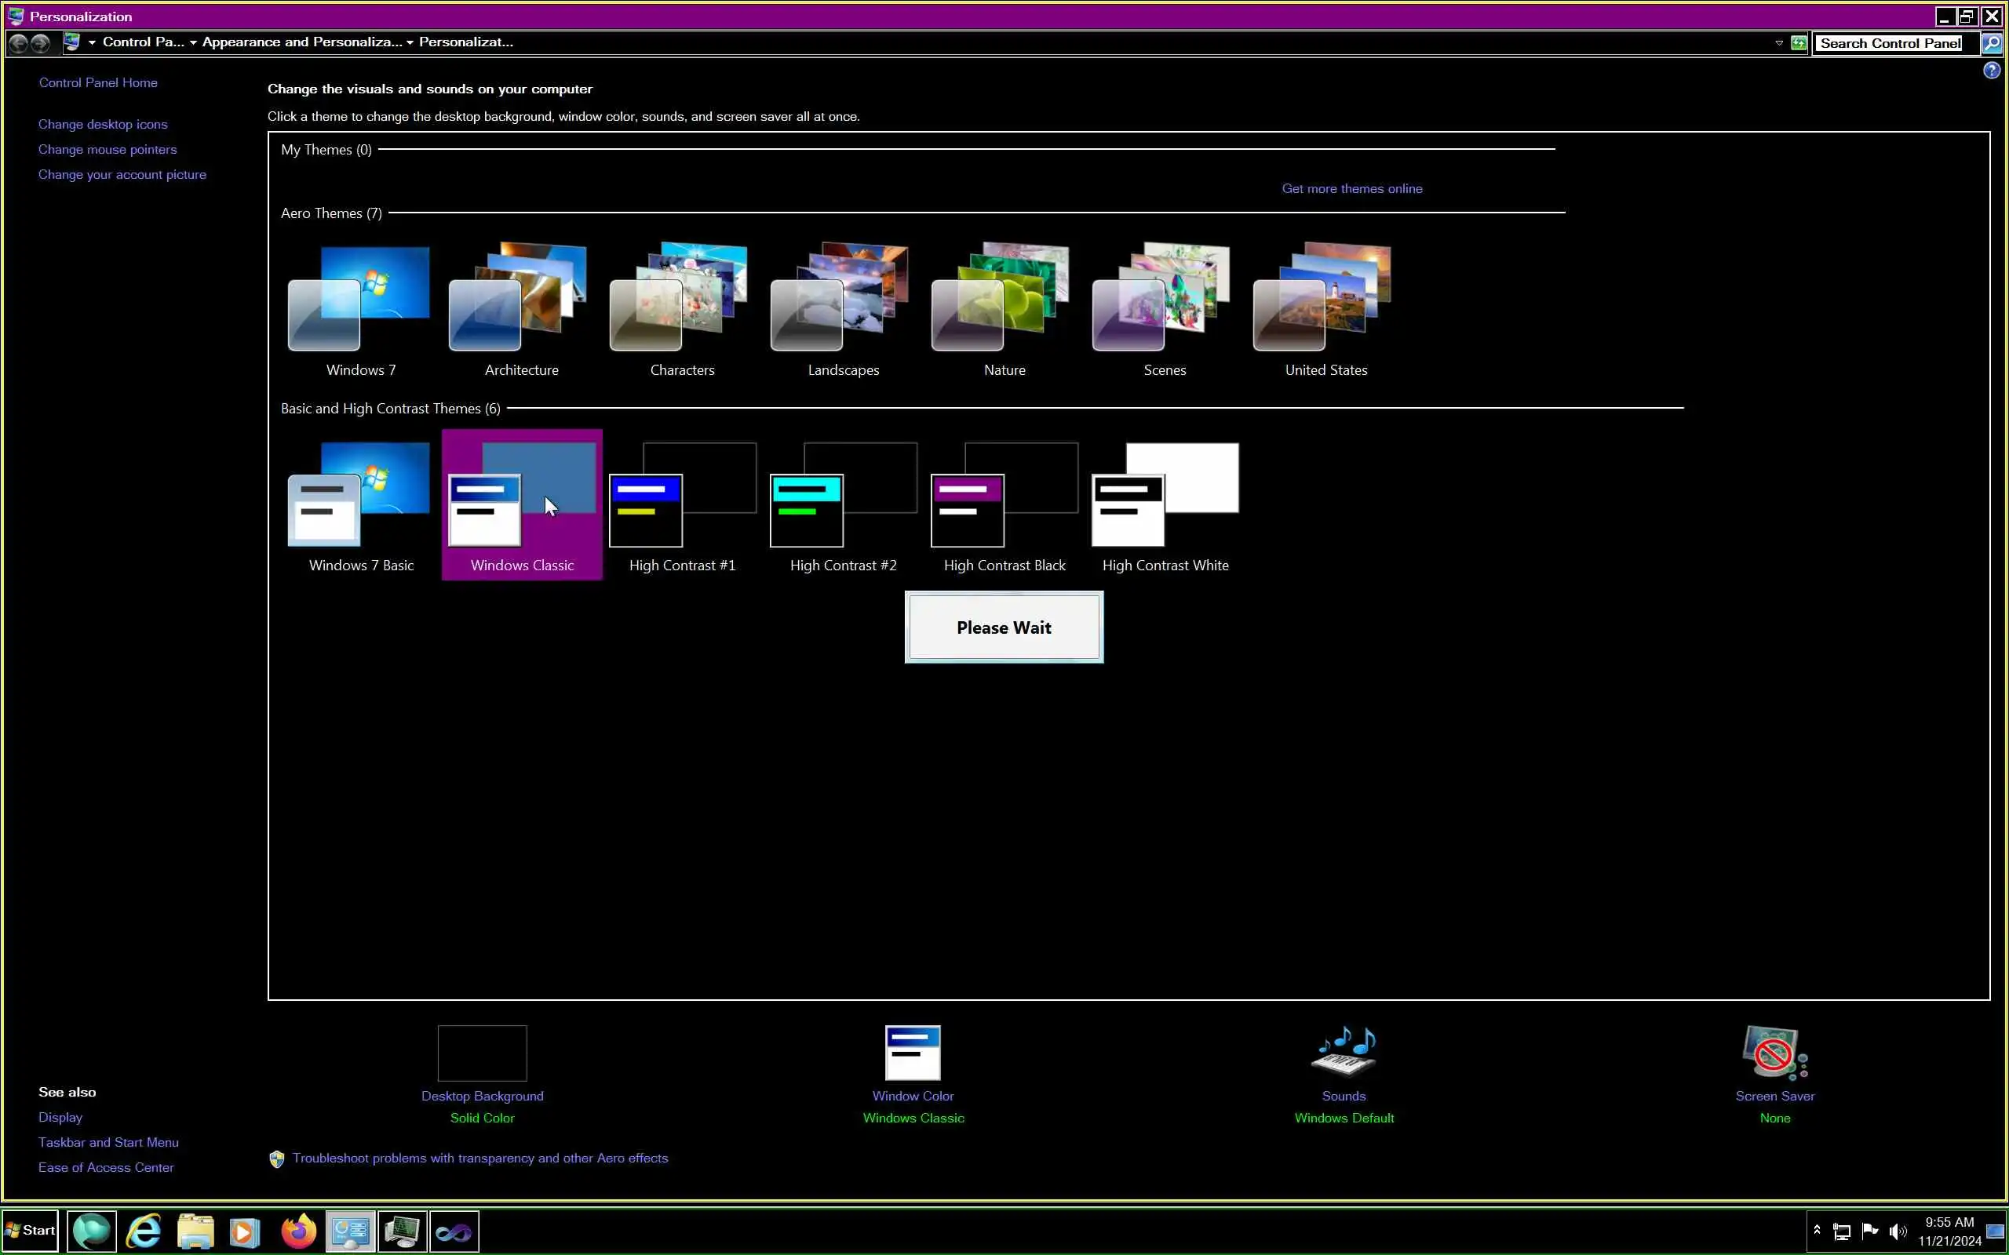
Task: Show hidden icons in system tray
Action: point(1817,1230)
